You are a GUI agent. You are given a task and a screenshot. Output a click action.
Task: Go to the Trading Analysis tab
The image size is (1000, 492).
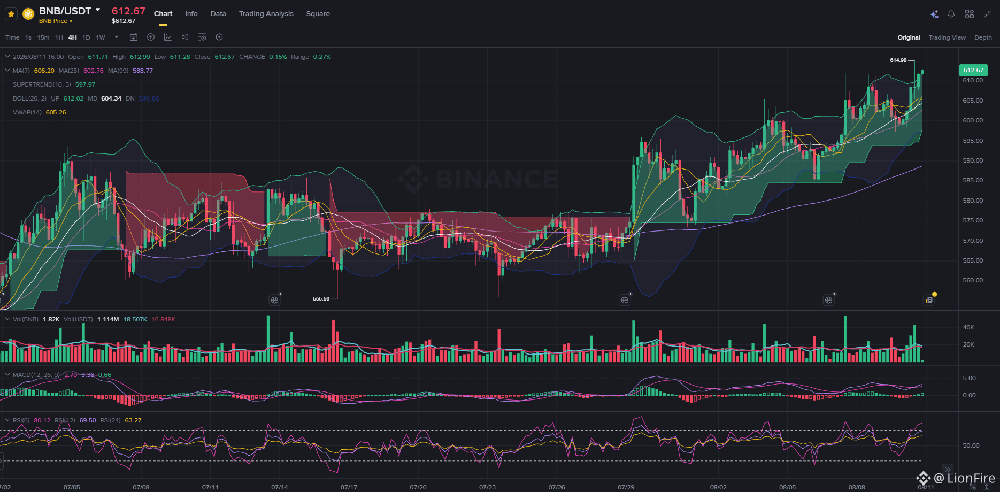266,14
